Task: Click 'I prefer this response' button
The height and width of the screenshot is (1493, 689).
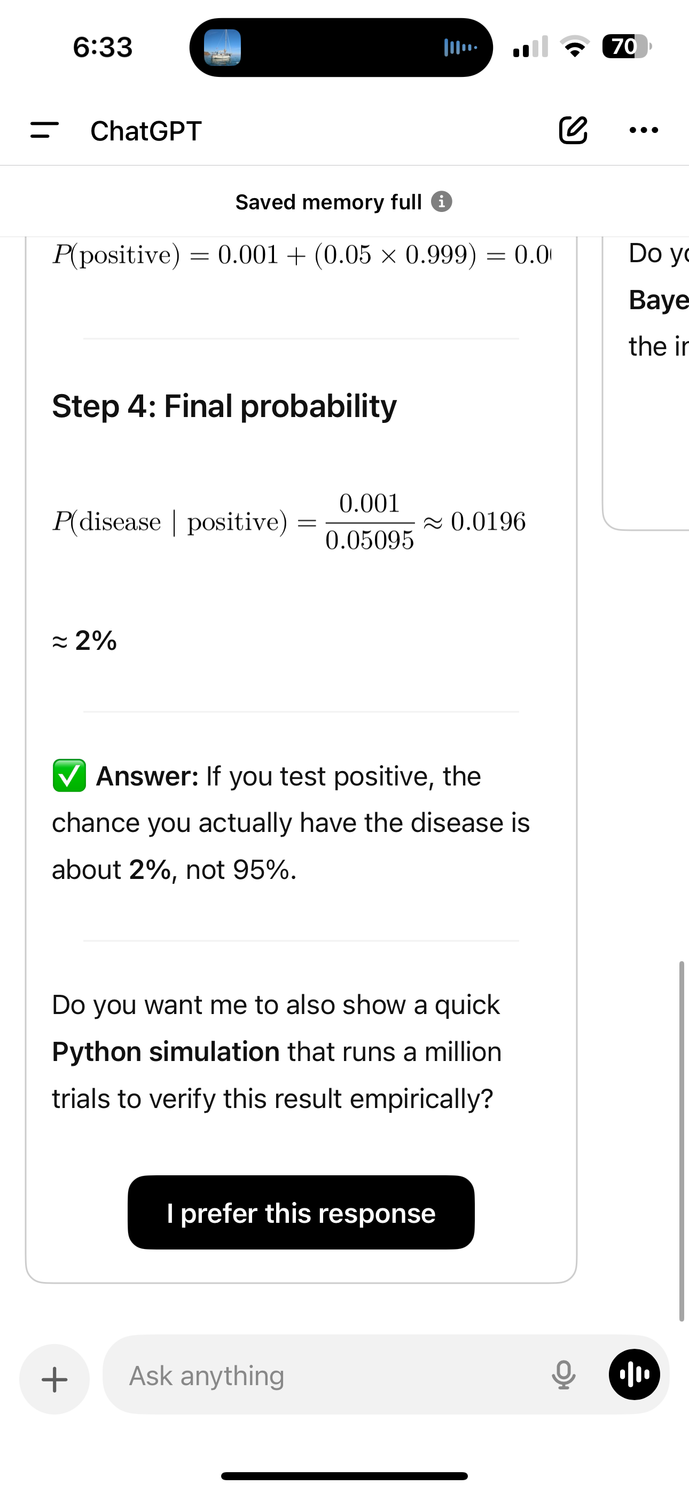Action: tap(301, 1213)
